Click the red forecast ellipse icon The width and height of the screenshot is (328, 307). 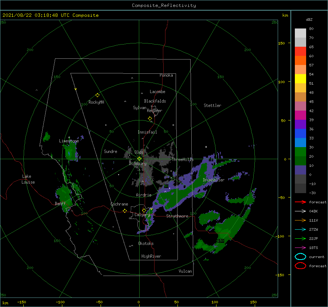(x=300, y=266)
